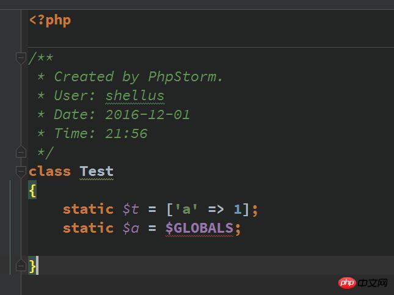Click the red php logo watermark
Image resolution: width=394 pixels, height=295 pixels.
click(x=347, y=282)
